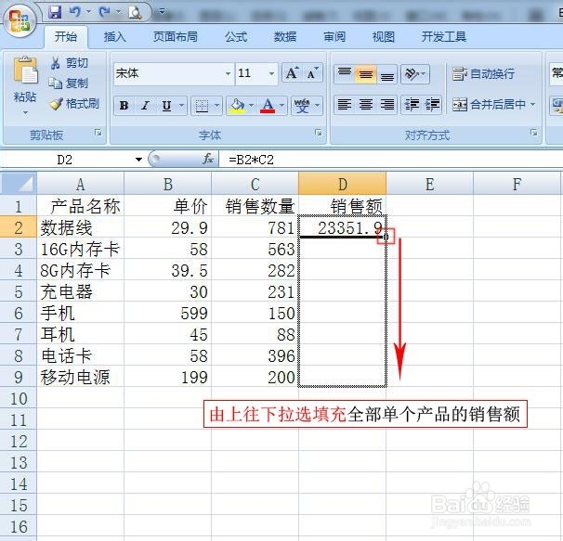Click the fx insert function icon
Image resolution: width=563 pixels, height=541 pixels.
pyautogui.click(x=208, y=159)
